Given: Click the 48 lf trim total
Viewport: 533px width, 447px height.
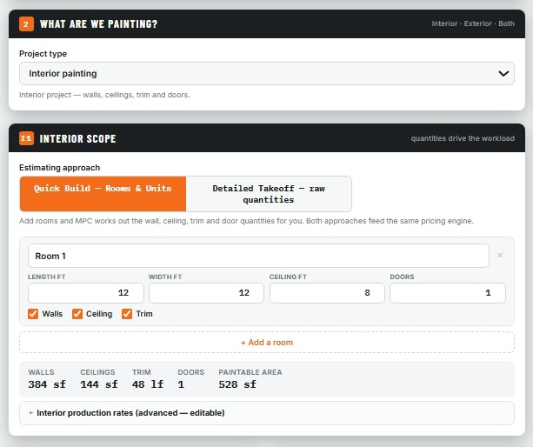Looking at the screenshot, I should [148, 384].
